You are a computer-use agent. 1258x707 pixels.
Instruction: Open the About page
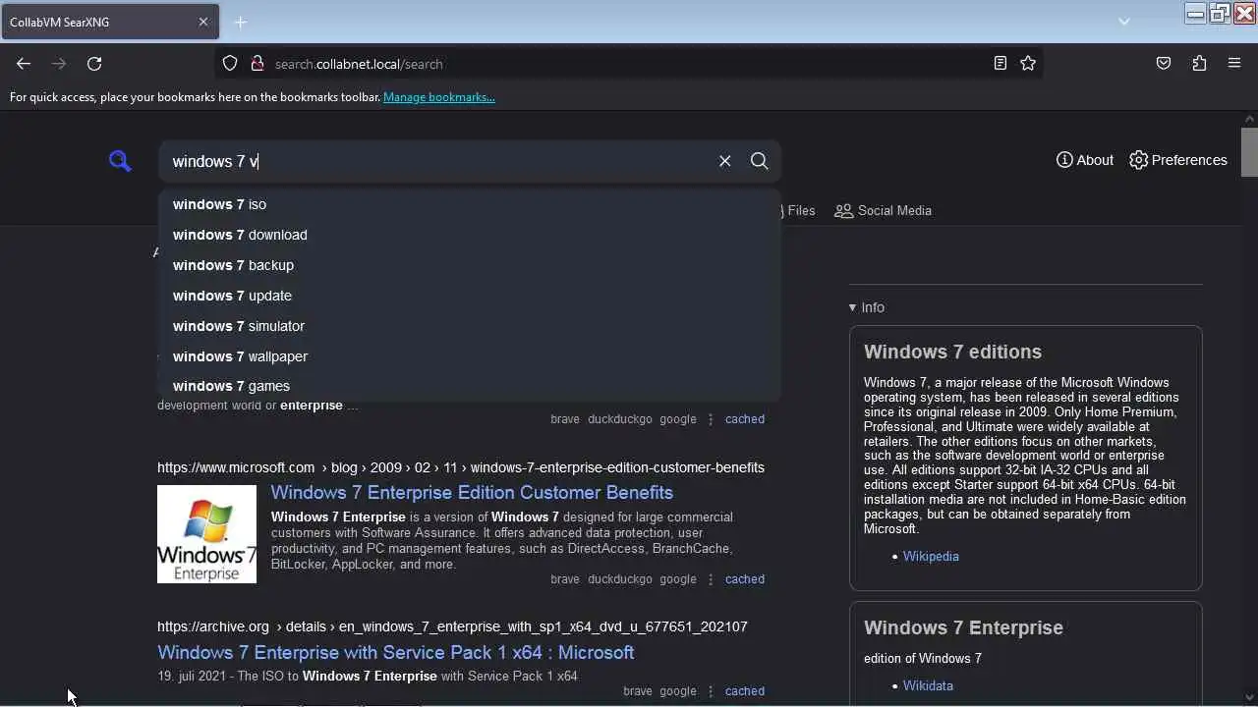click(1085, 160)
